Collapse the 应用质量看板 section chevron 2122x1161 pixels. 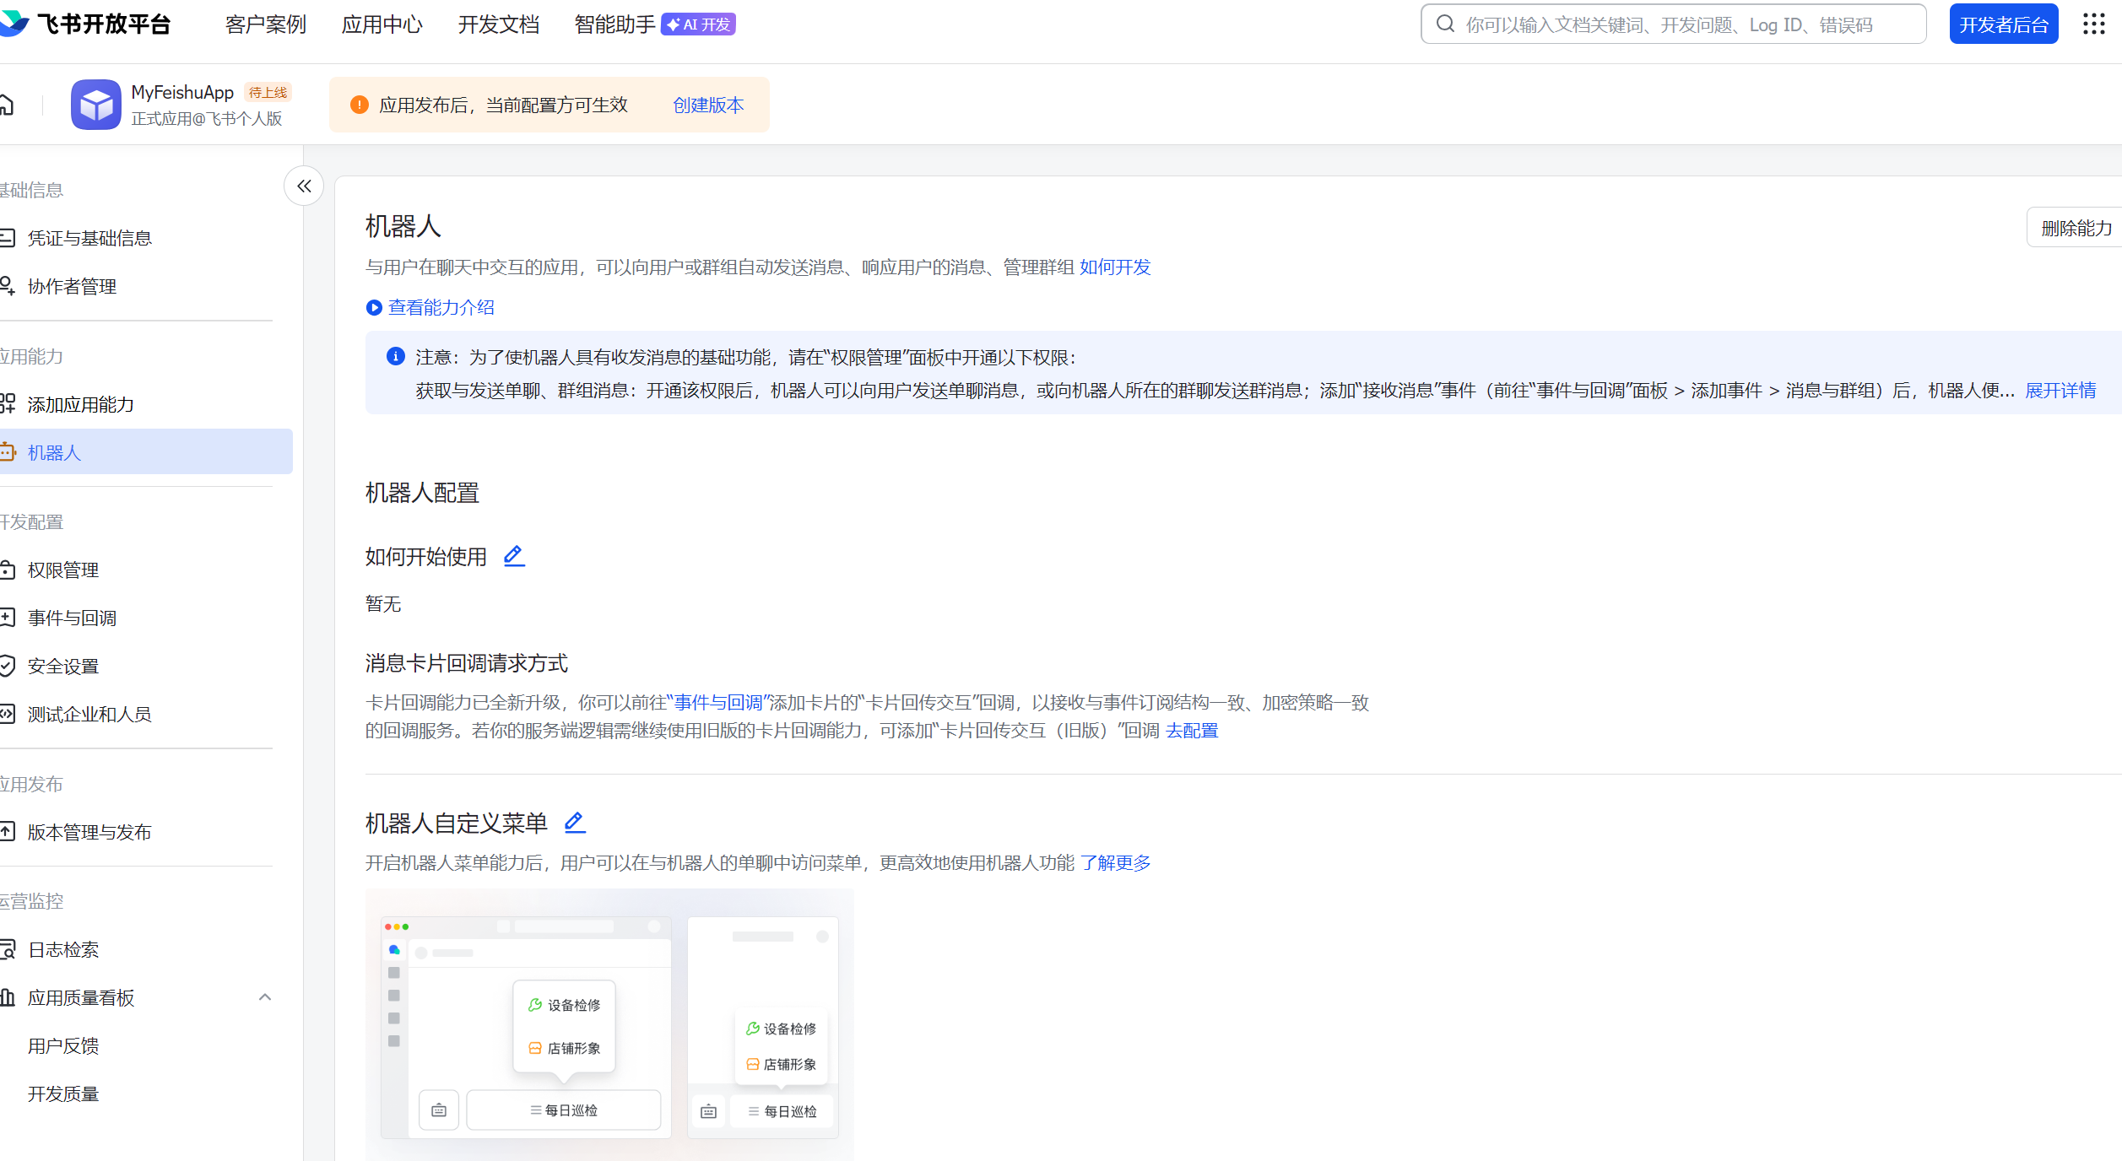pyautogui.click(x=264, y=997)
